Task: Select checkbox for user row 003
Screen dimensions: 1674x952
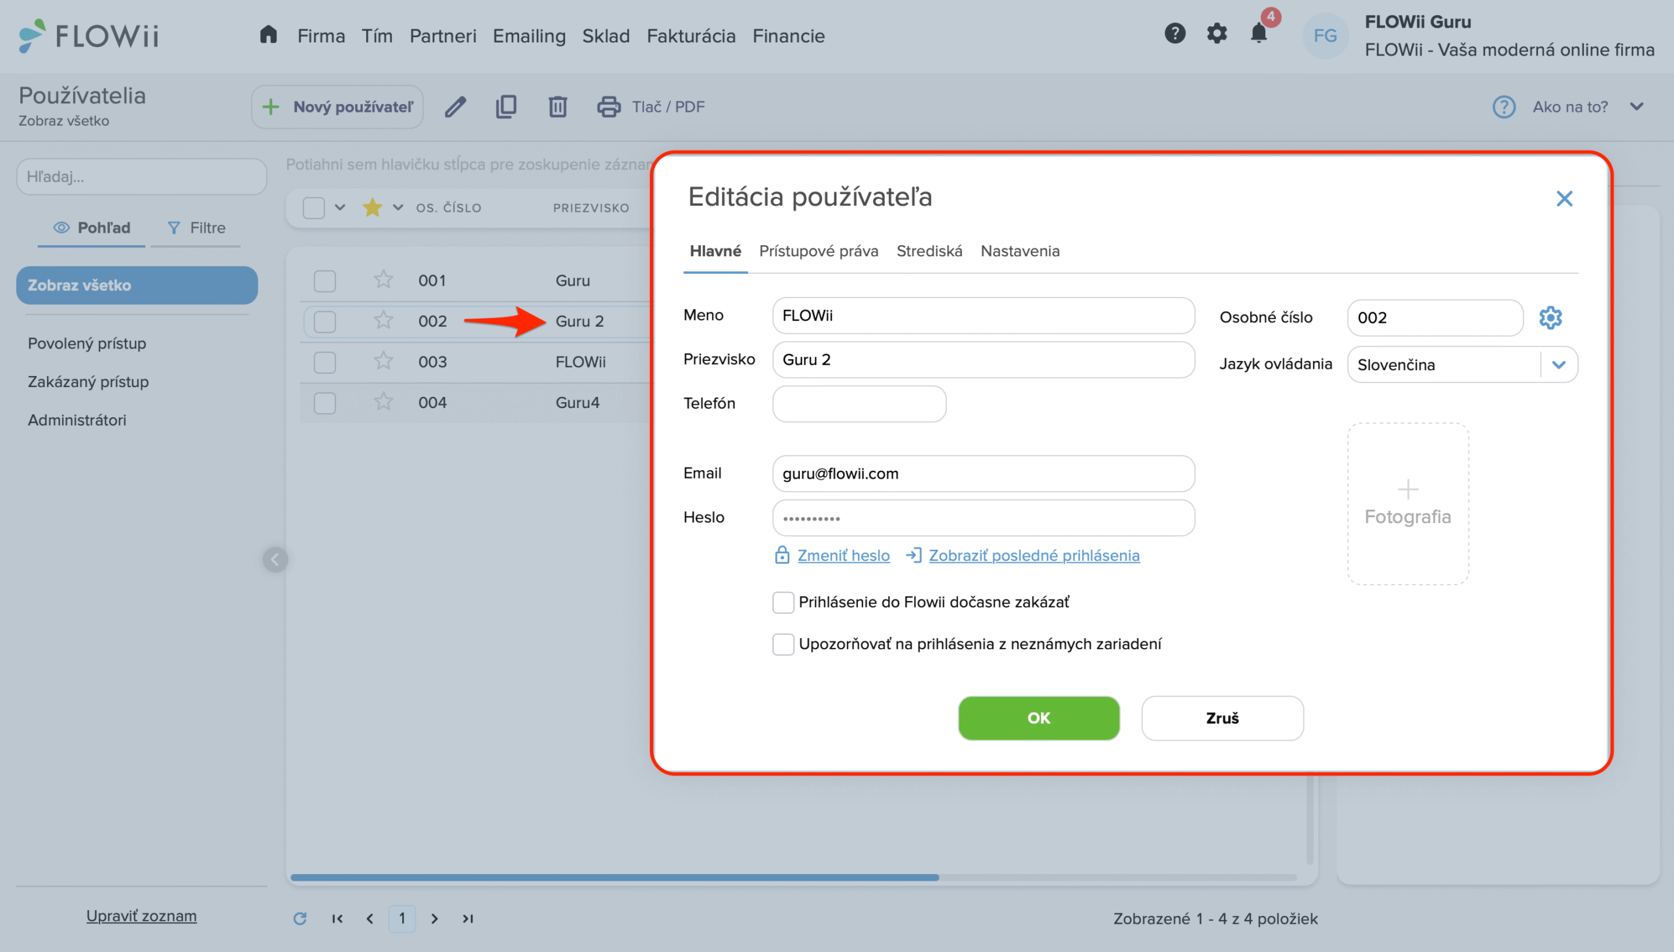Action: tap(324, 362)
